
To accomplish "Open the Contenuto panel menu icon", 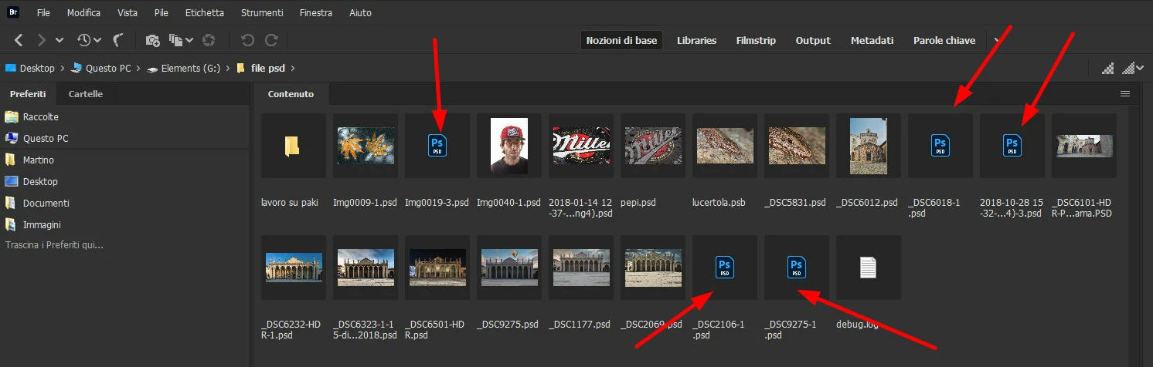I will click(x=1125, y=94).
